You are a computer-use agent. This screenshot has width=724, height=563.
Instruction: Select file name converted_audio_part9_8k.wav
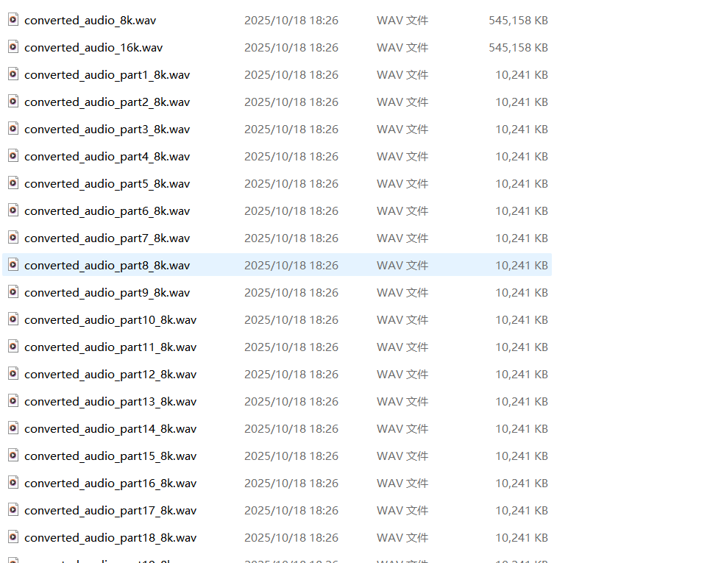tap(107, 293)
